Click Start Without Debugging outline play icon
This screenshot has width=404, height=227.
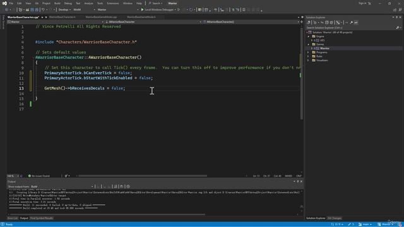tap(179, 9)
